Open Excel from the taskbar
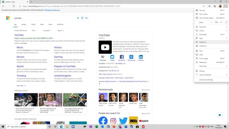229x129 pixels. tap(97, 127)
